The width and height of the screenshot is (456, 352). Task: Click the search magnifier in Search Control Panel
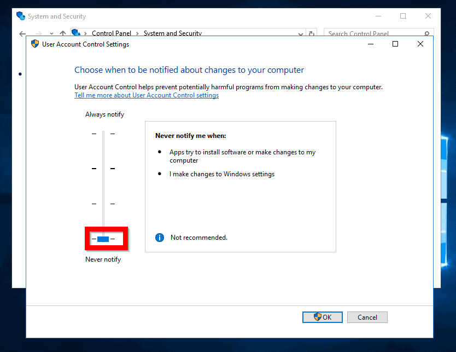(426, 33)
